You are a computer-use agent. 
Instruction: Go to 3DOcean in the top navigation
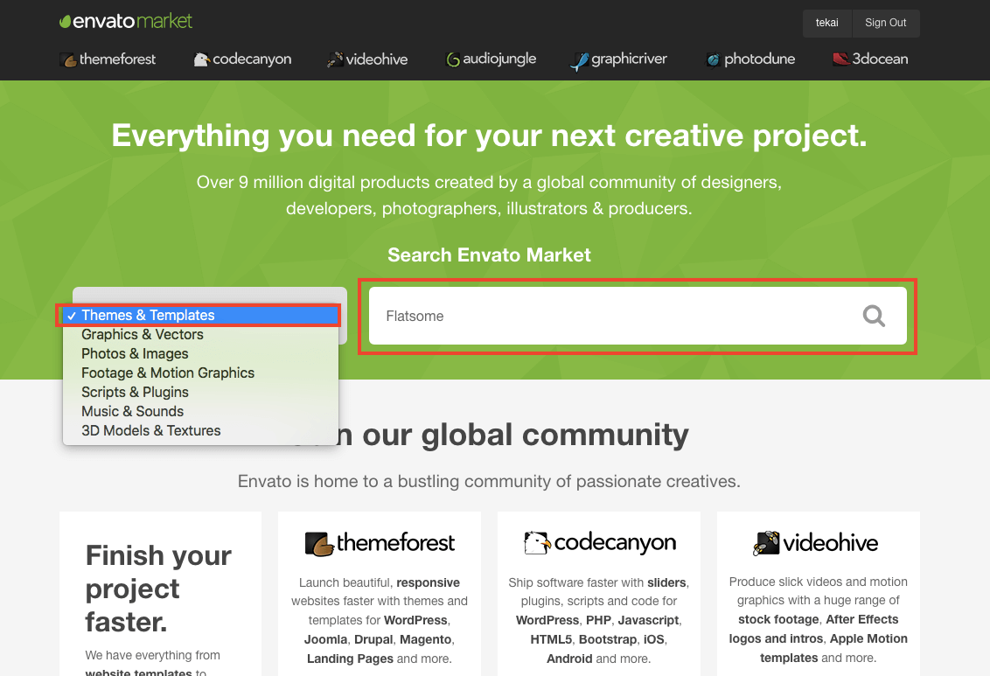click(x=870, y=59)
